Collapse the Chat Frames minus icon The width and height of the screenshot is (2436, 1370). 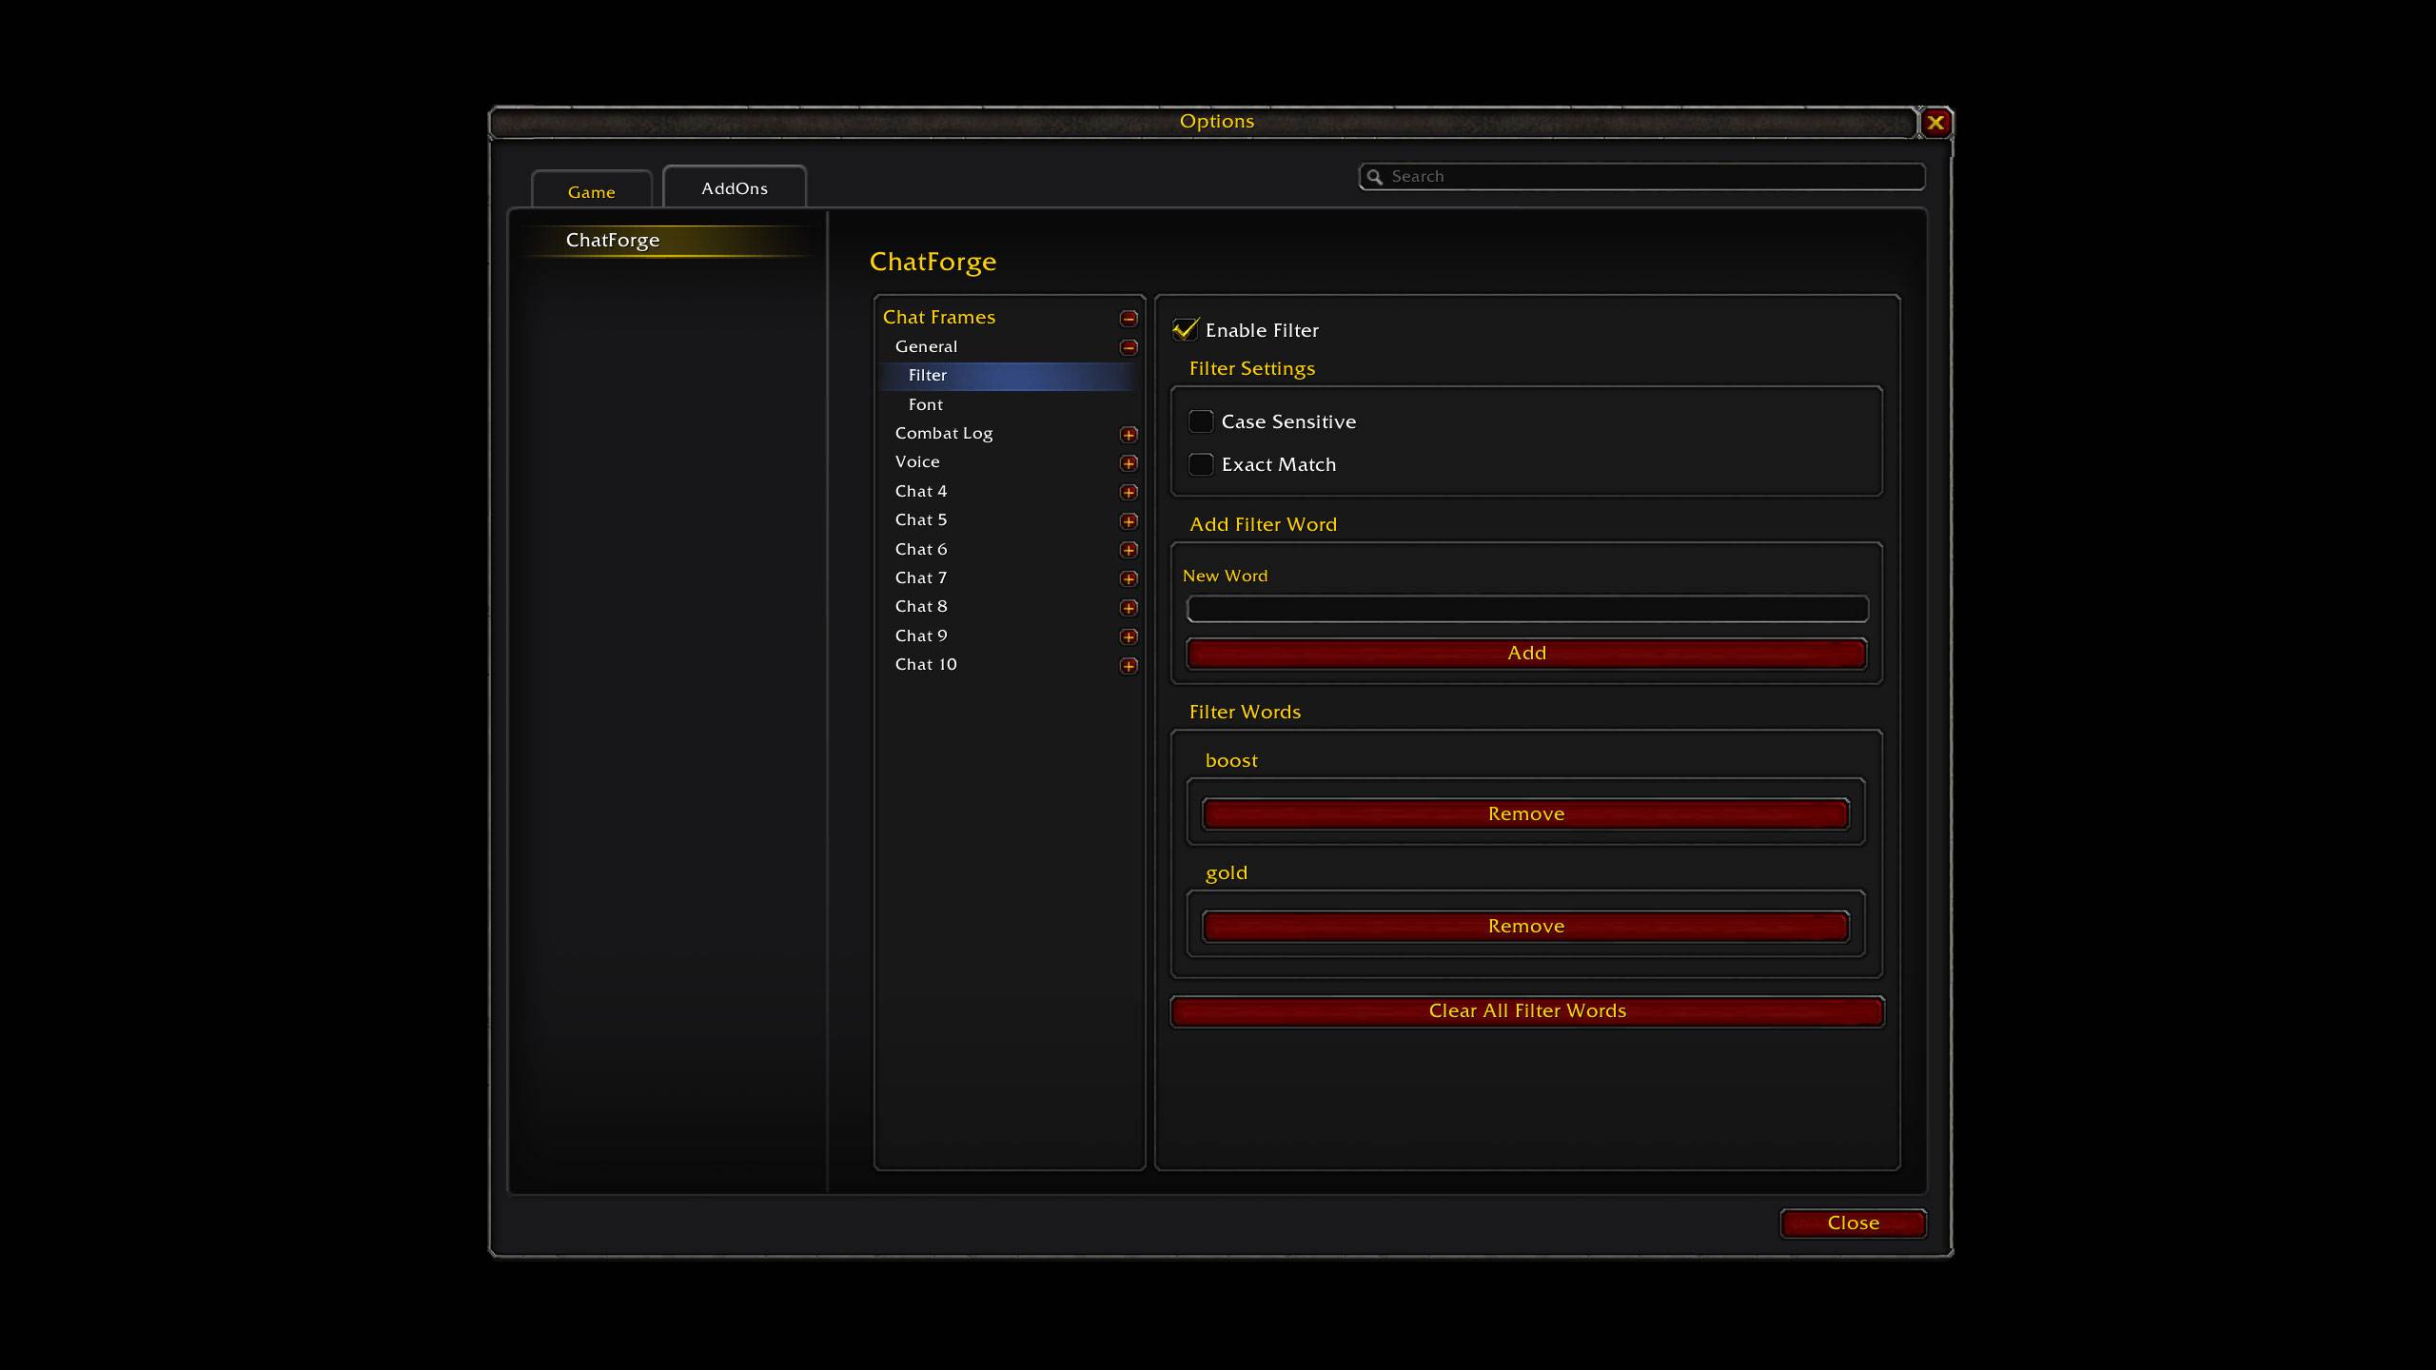(1129, 318)
